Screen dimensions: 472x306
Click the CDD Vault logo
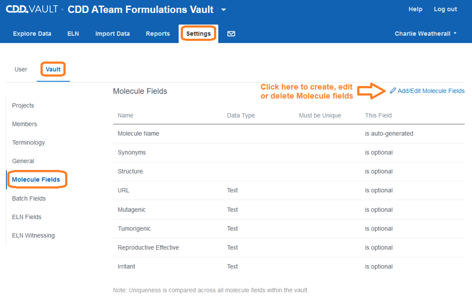pyautogui.click(x=31, y=9)
